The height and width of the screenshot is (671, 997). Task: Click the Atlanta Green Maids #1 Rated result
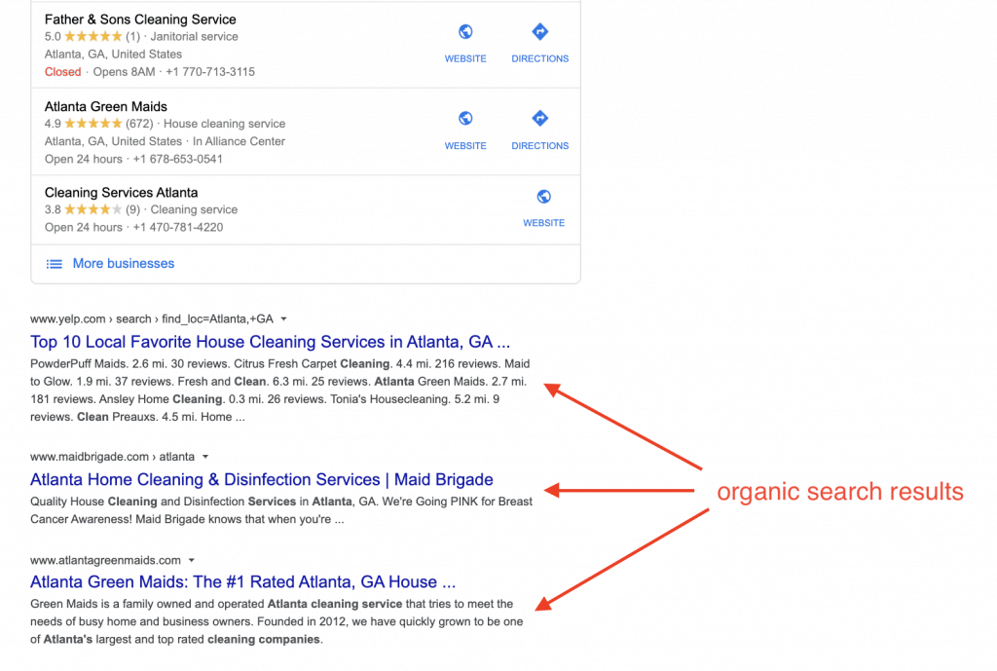click(x=243, y=581)
